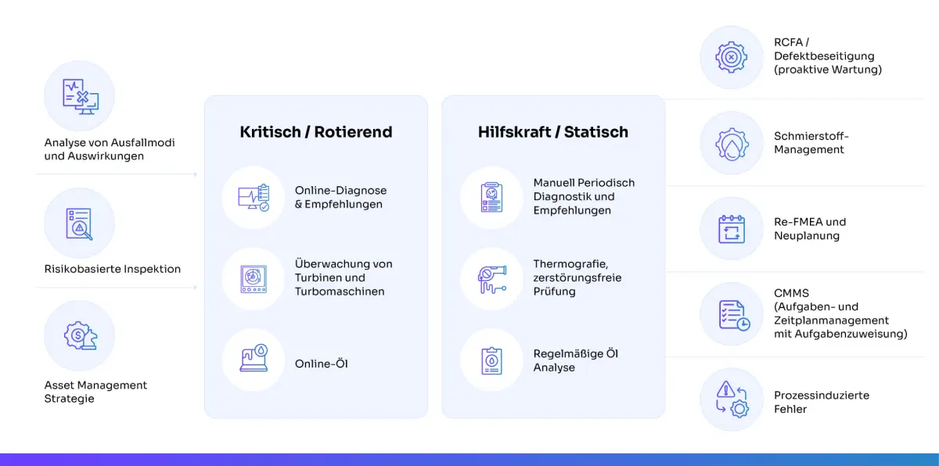Select the Manuell Periodisch Diagnostik clipboard icon
The width and height of the screenshot is (939, 466).
(x=491, y=196)
